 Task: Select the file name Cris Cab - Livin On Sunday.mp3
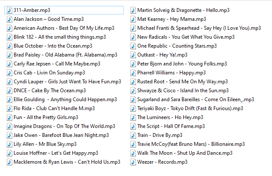pyautogui.click(x=49, y=73)
